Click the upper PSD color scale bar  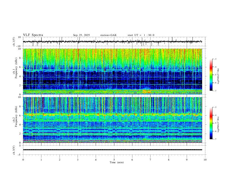(211, 75)
